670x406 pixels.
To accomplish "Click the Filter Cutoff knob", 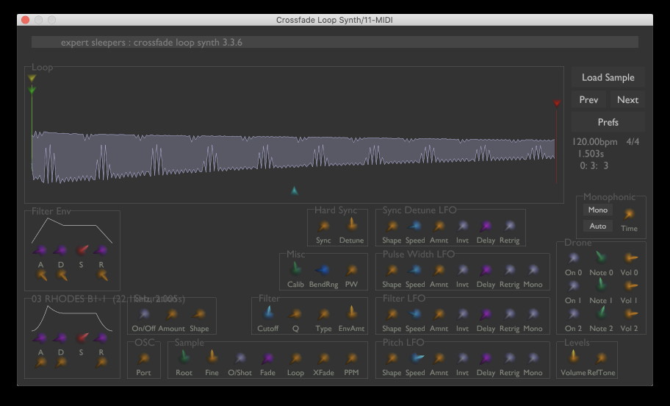I will [268, 313].
